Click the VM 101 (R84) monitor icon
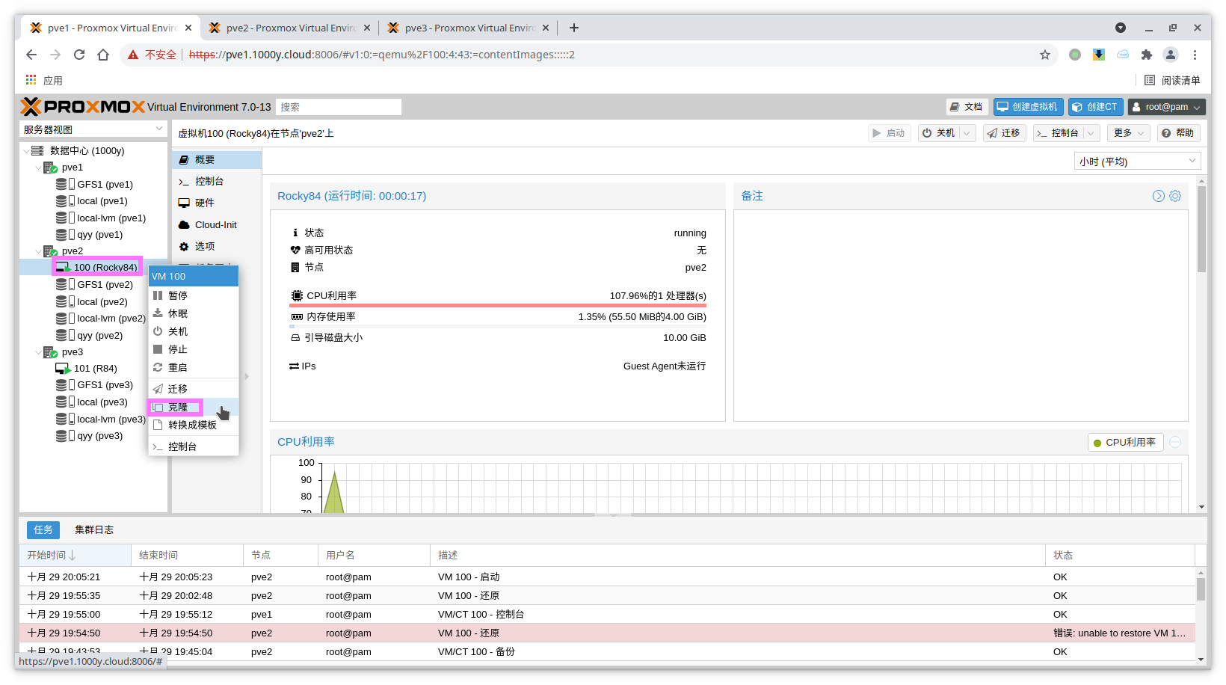 (x=63, y=369)
